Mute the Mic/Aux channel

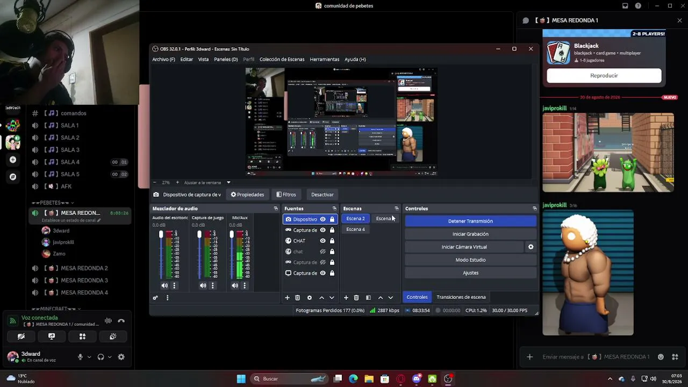tap(235, 285)
